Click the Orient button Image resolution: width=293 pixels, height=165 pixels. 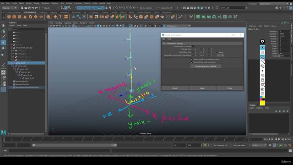click(x=175, y=88)
